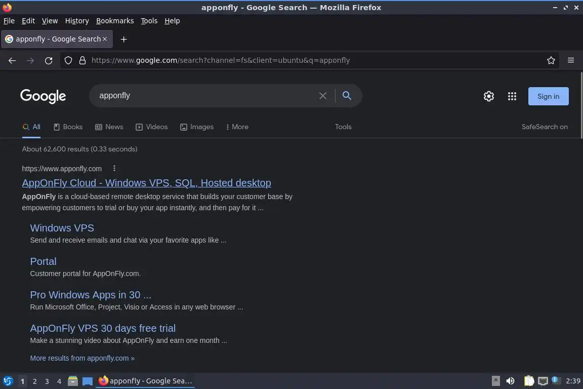Click the magnifier search button

pos(347,96)
